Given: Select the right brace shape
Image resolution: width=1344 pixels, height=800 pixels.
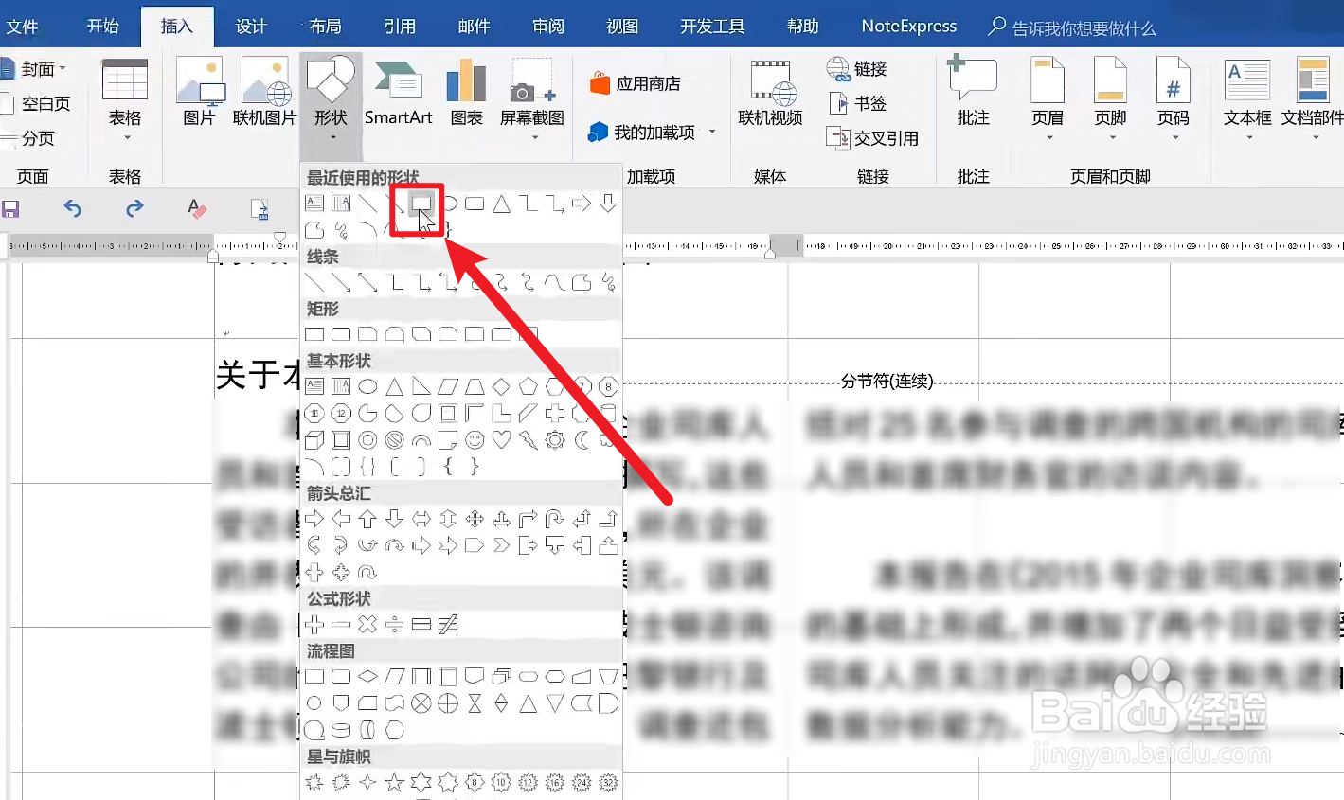Looking at the screenshot, I should (475, 466).
